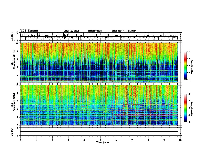Click the '-3' label on ch.1 color bar

click(189, 52)
